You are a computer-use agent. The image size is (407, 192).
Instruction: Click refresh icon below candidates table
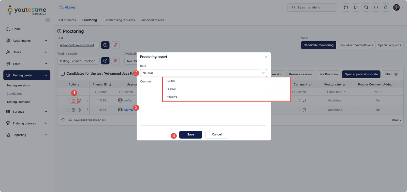[63, 120]
